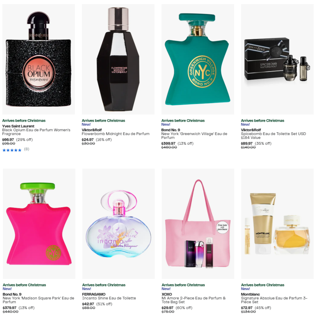The image size is (316, 316).
Task: Open New York 'Madison Square Park' product link
Action: (x=38, y=300)
